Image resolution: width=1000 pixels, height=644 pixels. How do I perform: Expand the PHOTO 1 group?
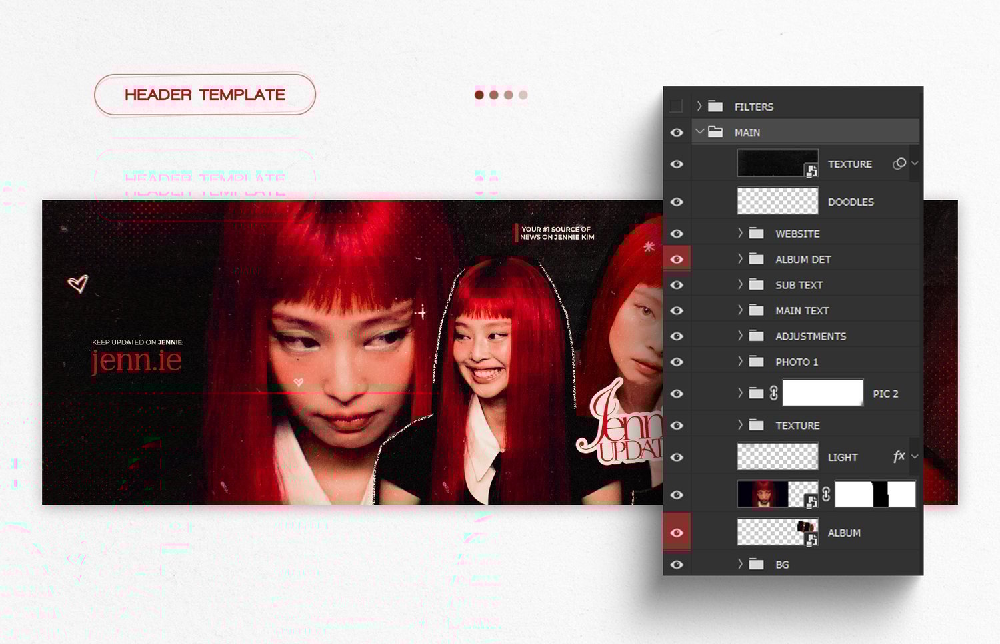coord(740,361)
